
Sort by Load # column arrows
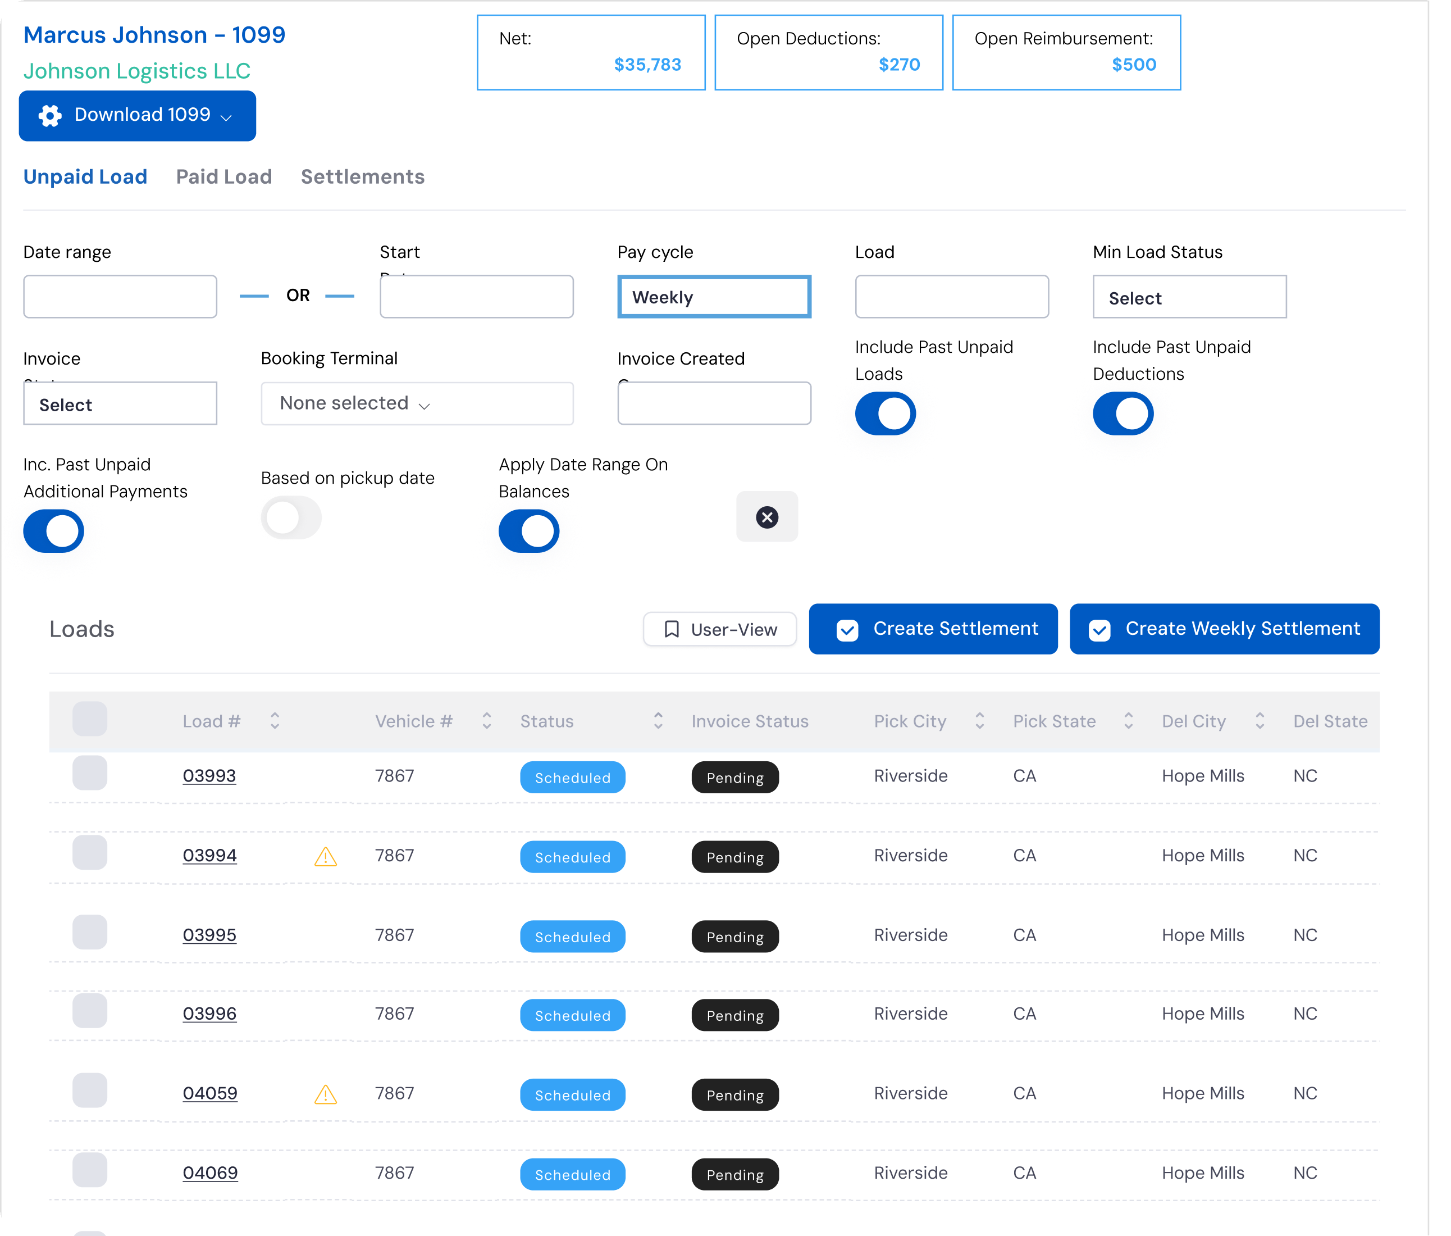(275, 721)
